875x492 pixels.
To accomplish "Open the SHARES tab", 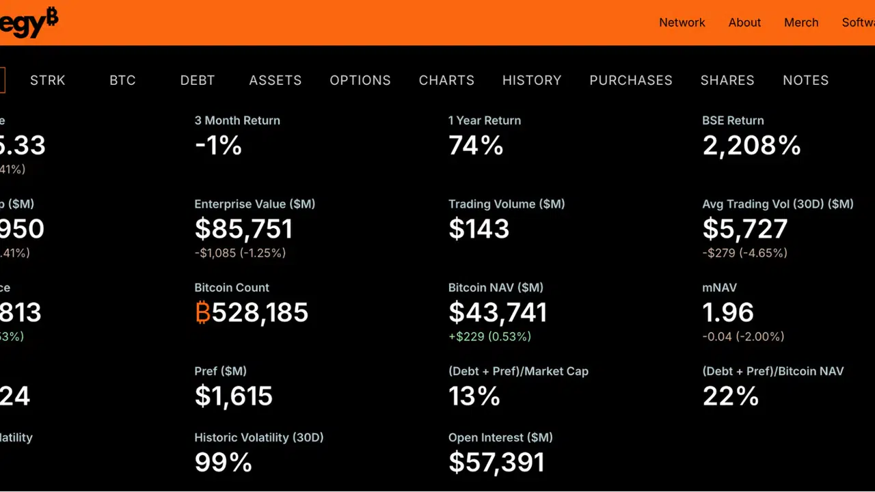I will (727, 80).
